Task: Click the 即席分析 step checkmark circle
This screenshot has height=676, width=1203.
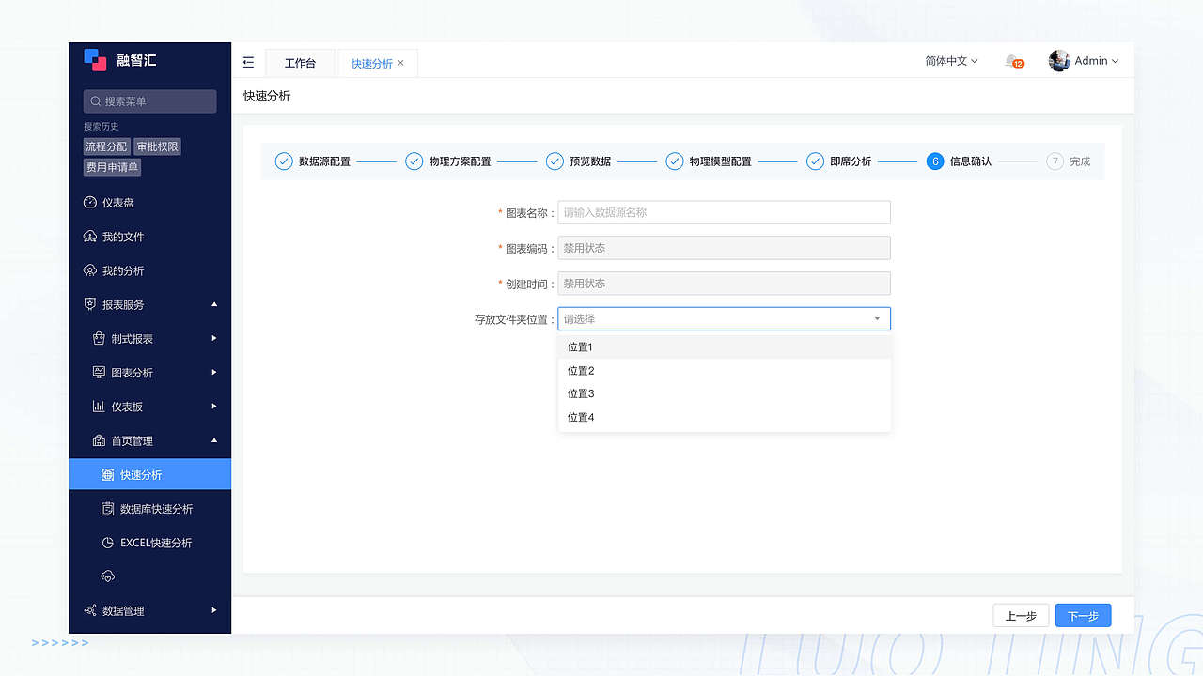Action: pyautogui.click(x=815, y=161)
